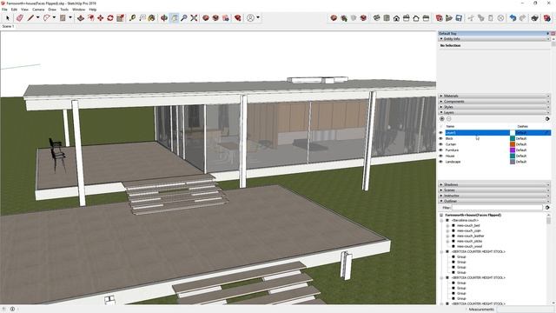Image resolution: width=556 pixels, height=313 pixels.
Task: Activate the Rotate tool
Action: pos(110,17)
